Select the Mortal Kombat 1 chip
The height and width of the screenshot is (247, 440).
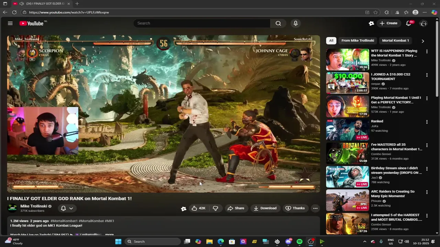pos(395,40)
